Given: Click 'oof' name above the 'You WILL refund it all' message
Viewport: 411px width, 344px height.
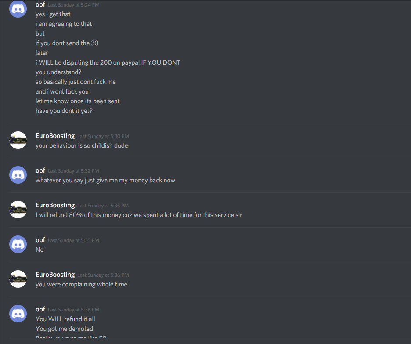Looking at the screenshot, I should pos(40,309).
